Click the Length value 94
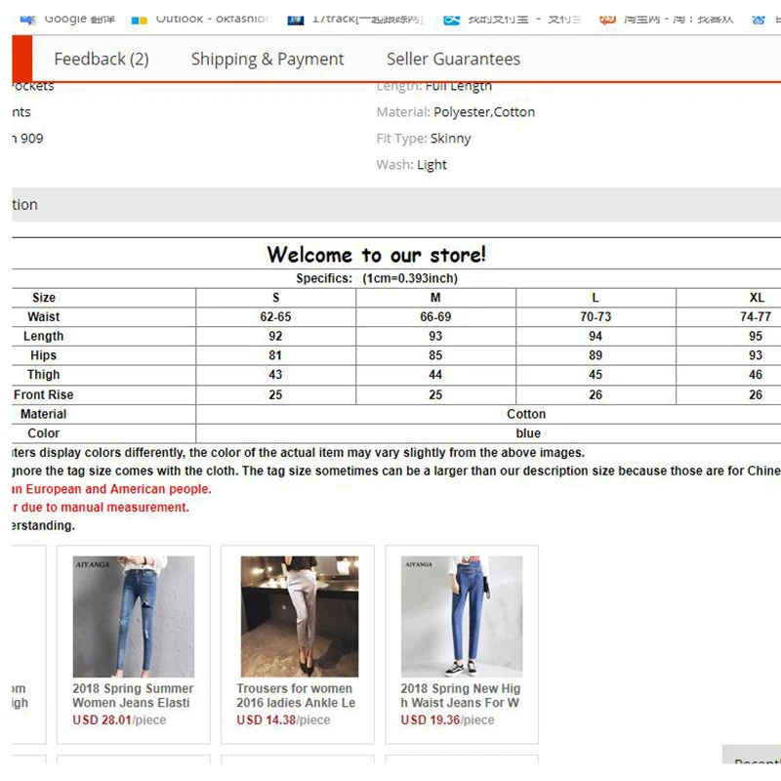Image resolution: width=781 pixels, height=781 pixels. [x=596, y=336]
